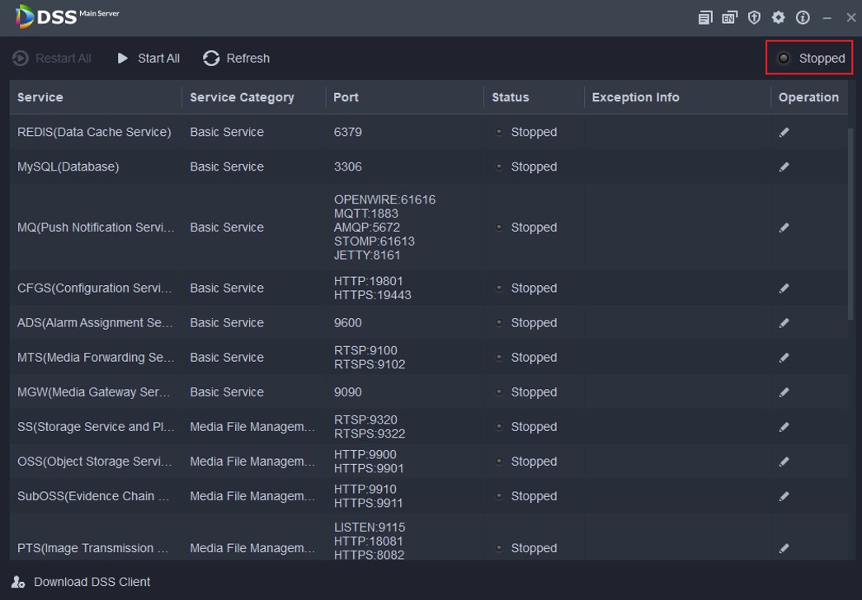Click the overall Stopped status indicator
The height and width of the screenshot is (600, 862).
810,59
